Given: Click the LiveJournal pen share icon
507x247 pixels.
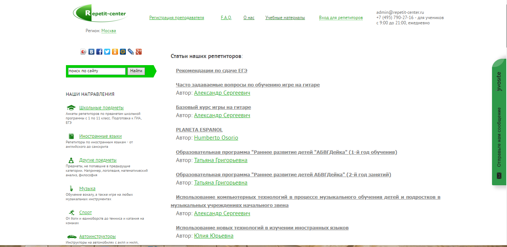Looking at the screenshot, I should click(x=131, y=52).
